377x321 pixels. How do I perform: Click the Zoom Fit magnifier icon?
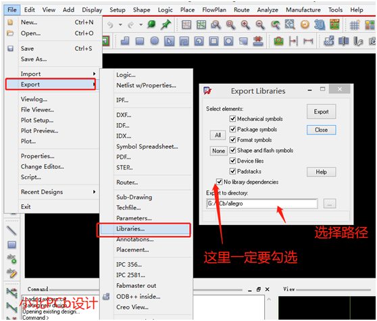coord(230,24)
